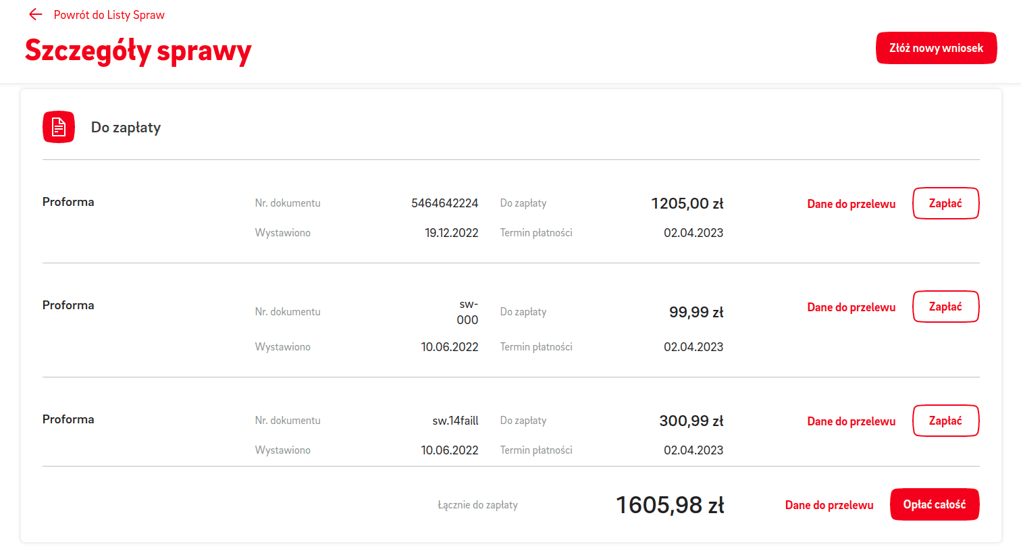This screenshot has height=555, width=1021.
Task: Show transfer details for 99,99 zł proforma
Action: (x=851, y=307)
